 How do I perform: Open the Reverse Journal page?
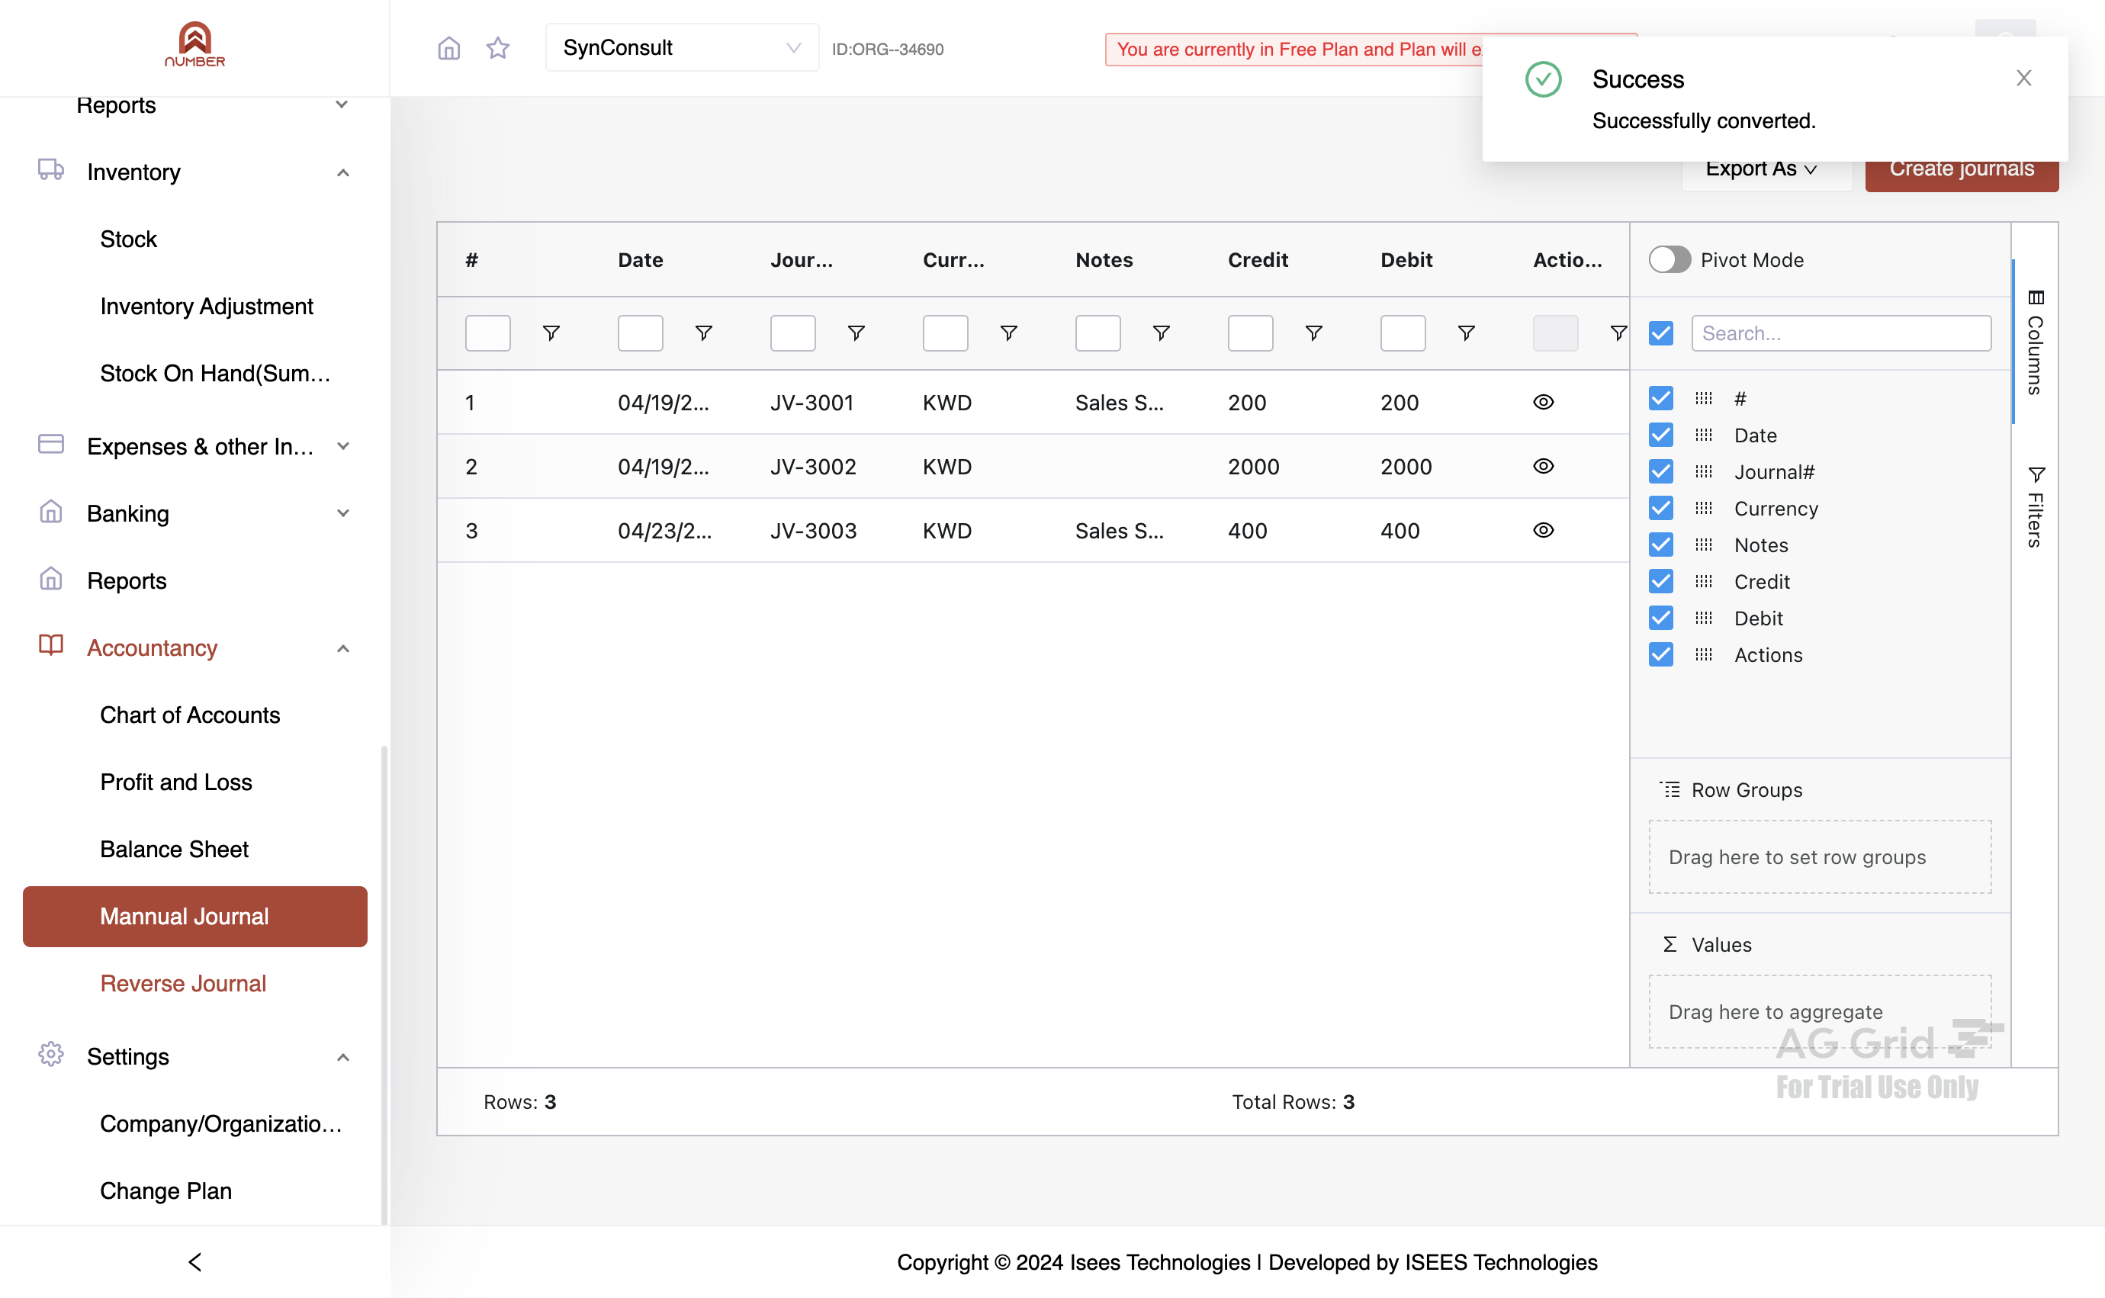pyautogui.click(x=183, y=983)
